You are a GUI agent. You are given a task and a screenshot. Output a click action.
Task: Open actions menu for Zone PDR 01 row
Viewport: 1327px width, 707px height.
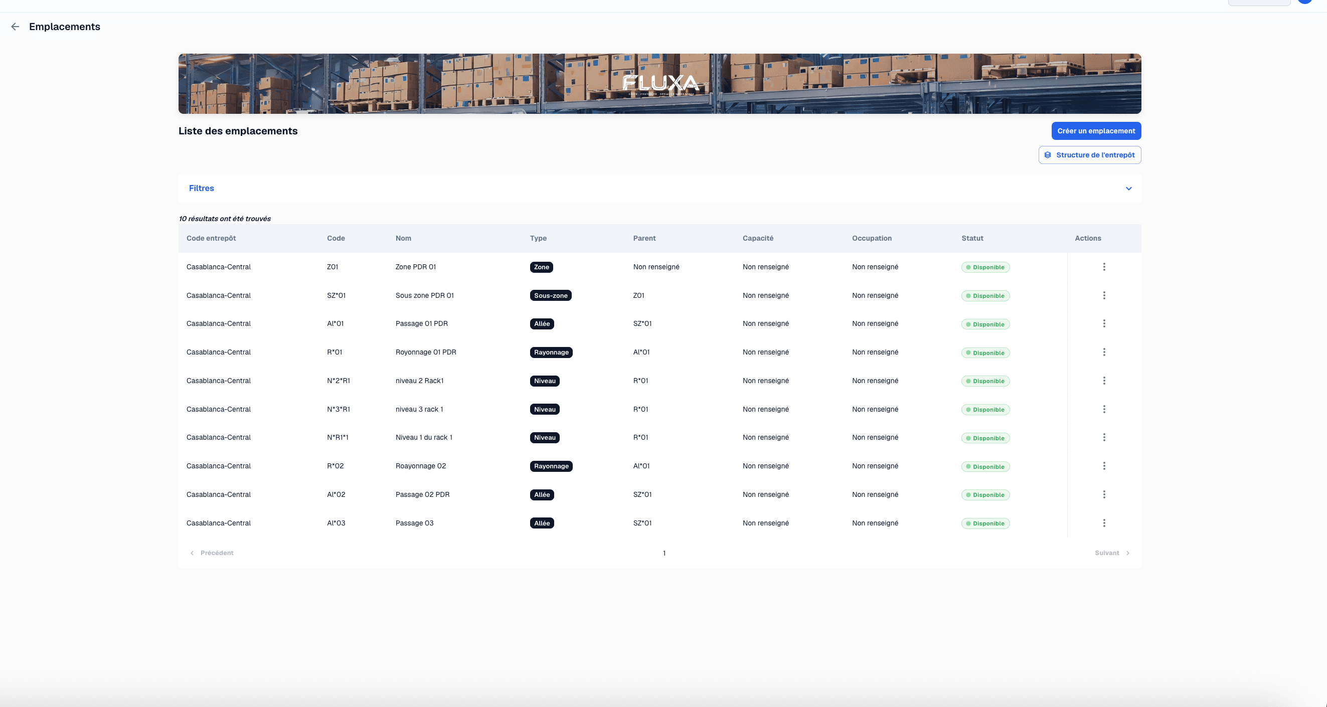(1104, 267)
